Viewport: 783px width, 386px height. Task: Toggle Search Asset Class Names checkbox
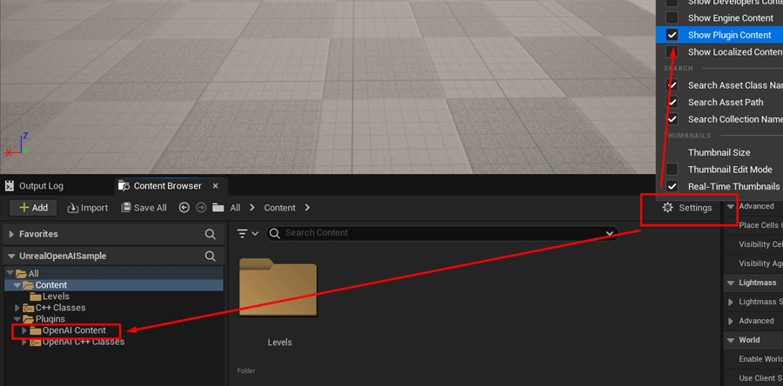pyautogui.click(x=673, y=85)
